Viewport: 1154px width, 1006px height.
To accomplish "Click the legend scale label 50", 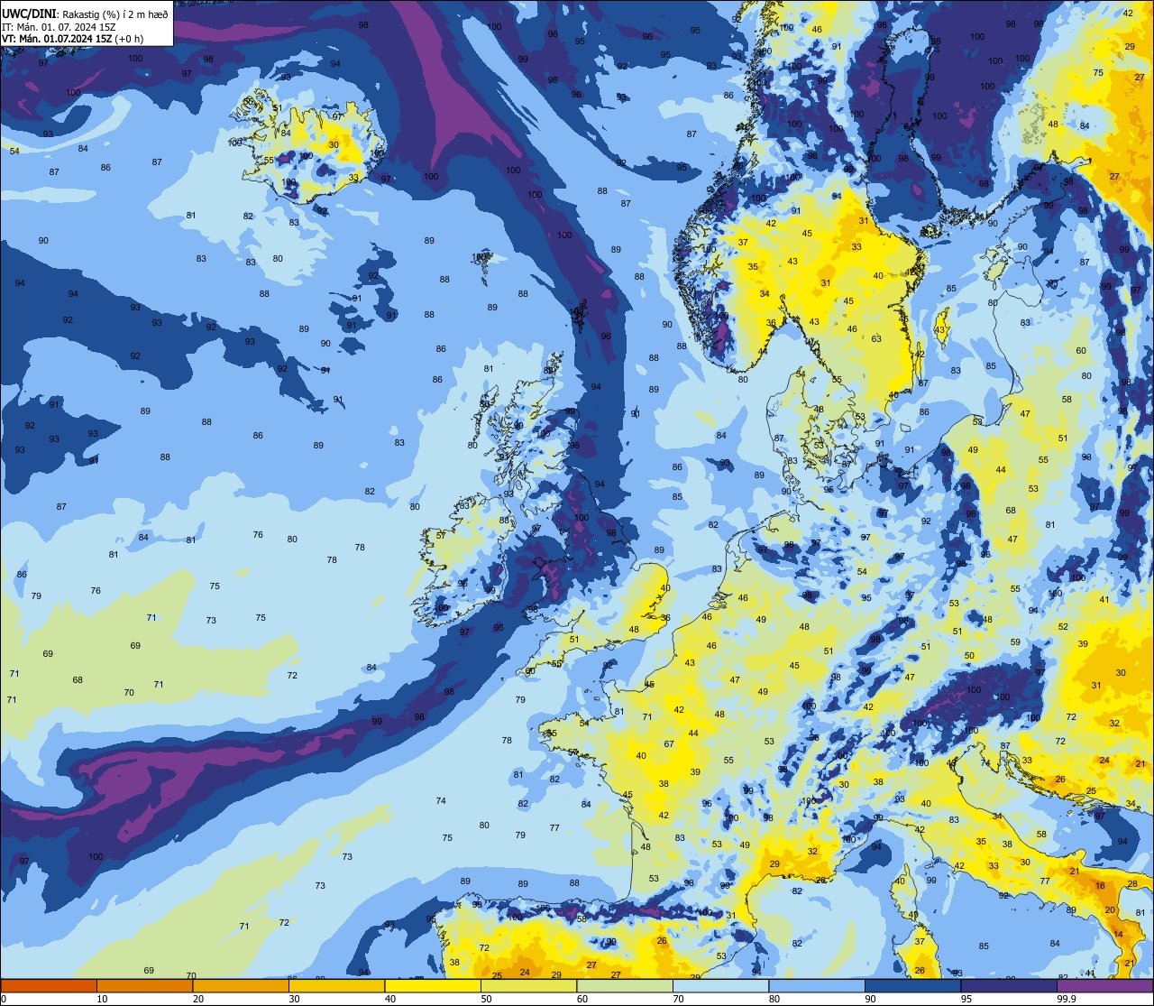I will point(486,999).
